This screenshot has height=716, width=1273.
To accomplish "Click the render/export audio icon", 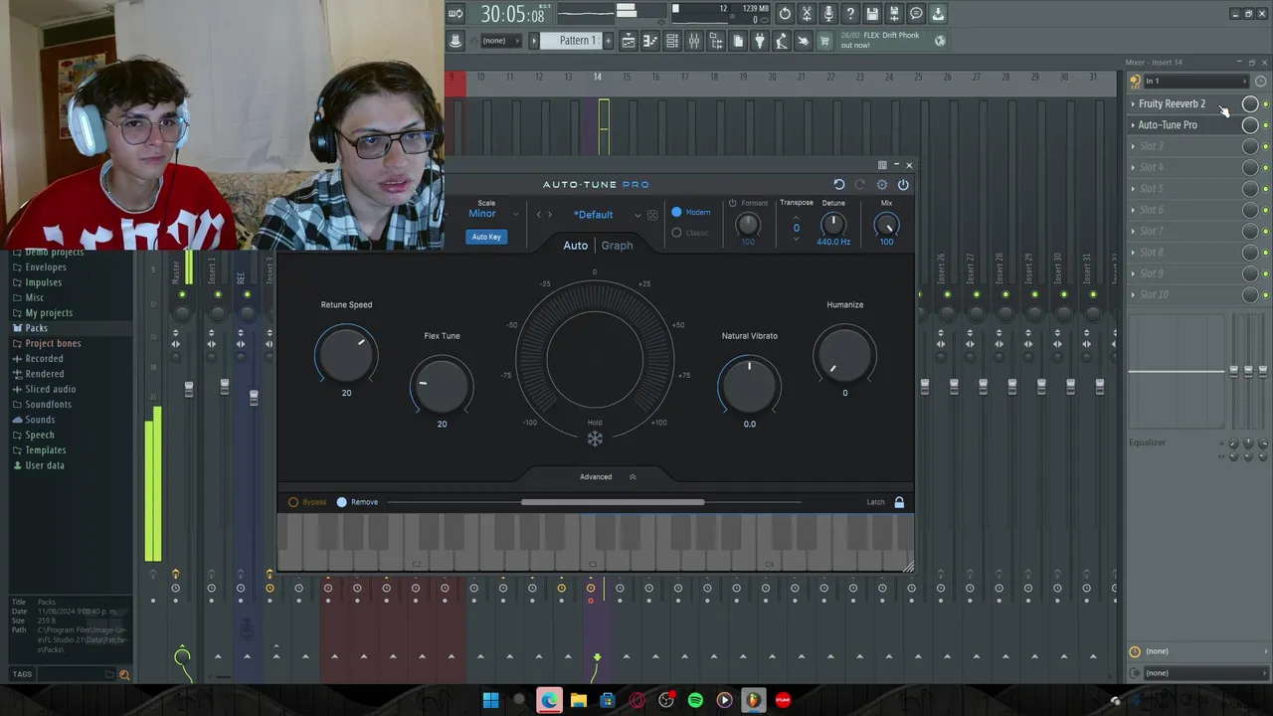I will click(x=894, y=14).
